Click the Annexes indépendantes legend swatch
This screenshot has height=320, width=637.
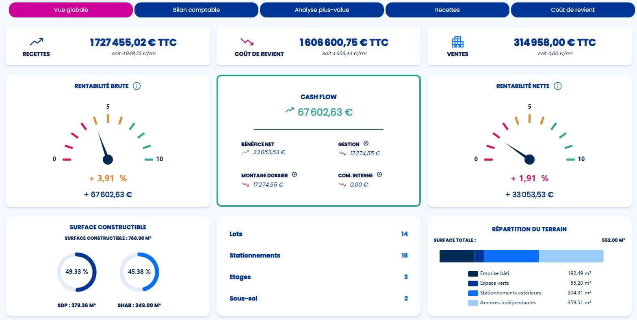473,303
